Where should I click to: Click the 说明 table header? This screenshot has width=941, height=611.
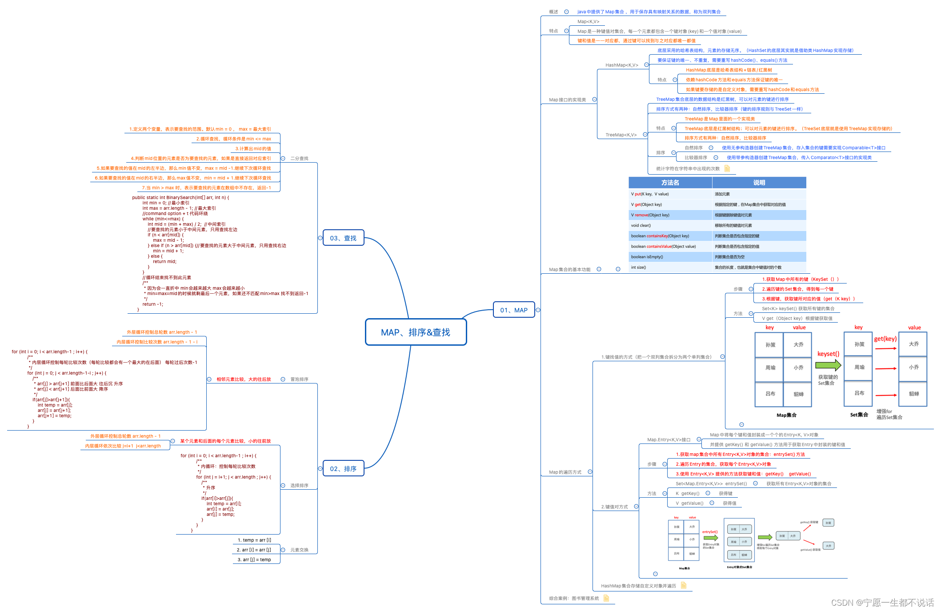pos(759,183)
